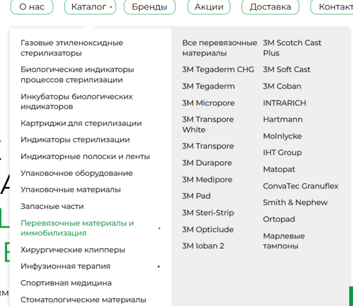This screenshot has height=306, width=353.
Task: Open 3M Medipore subcategory
Action: 207,179
